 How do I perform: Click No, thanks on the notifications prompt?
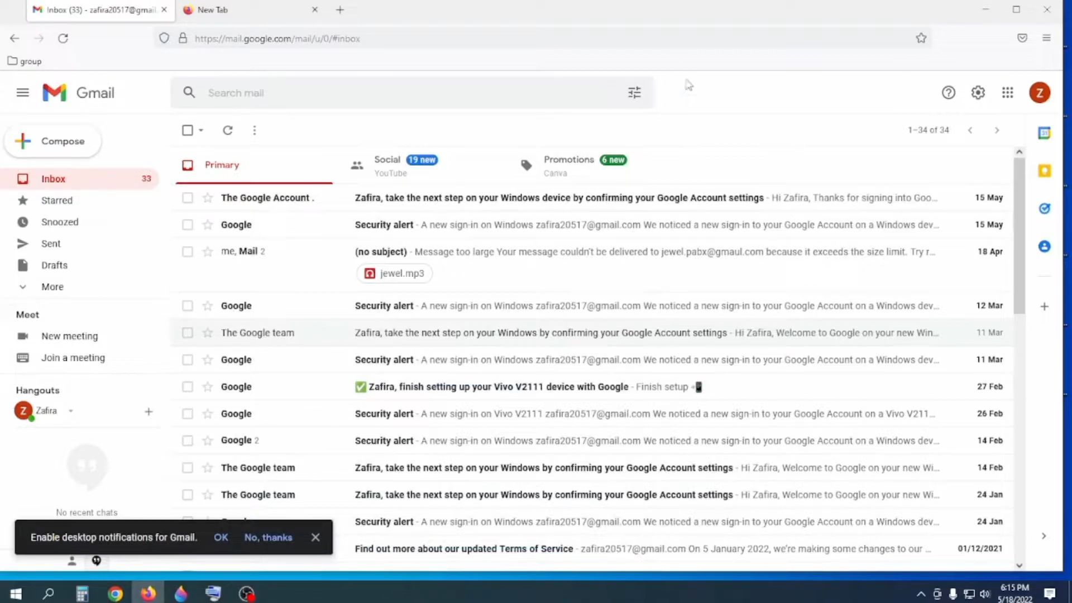coord(268,537)
